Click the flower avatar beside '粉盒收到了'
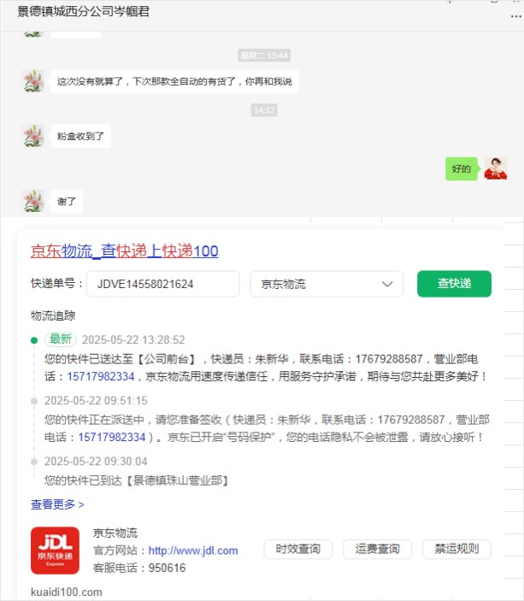The image size is (524, 601). [x=33, y=136]
